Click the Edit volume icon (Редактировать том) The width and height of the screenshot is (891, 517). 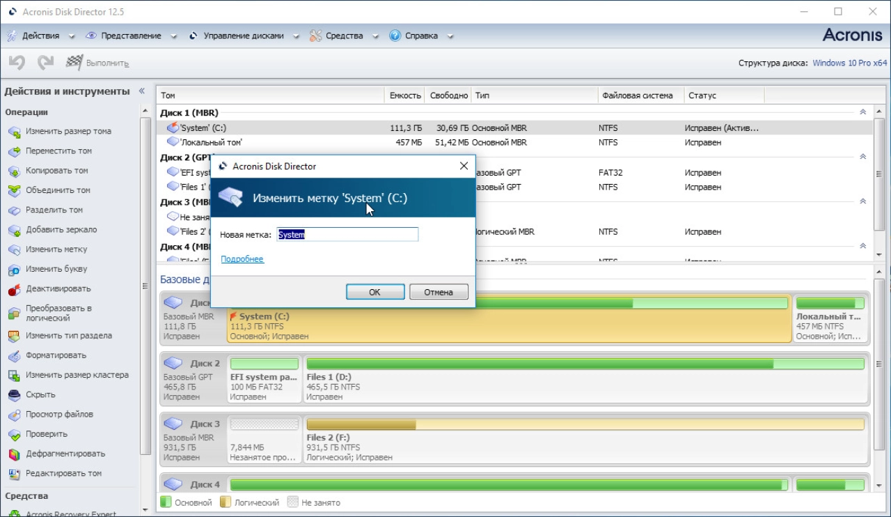click(x=14, y=473)
